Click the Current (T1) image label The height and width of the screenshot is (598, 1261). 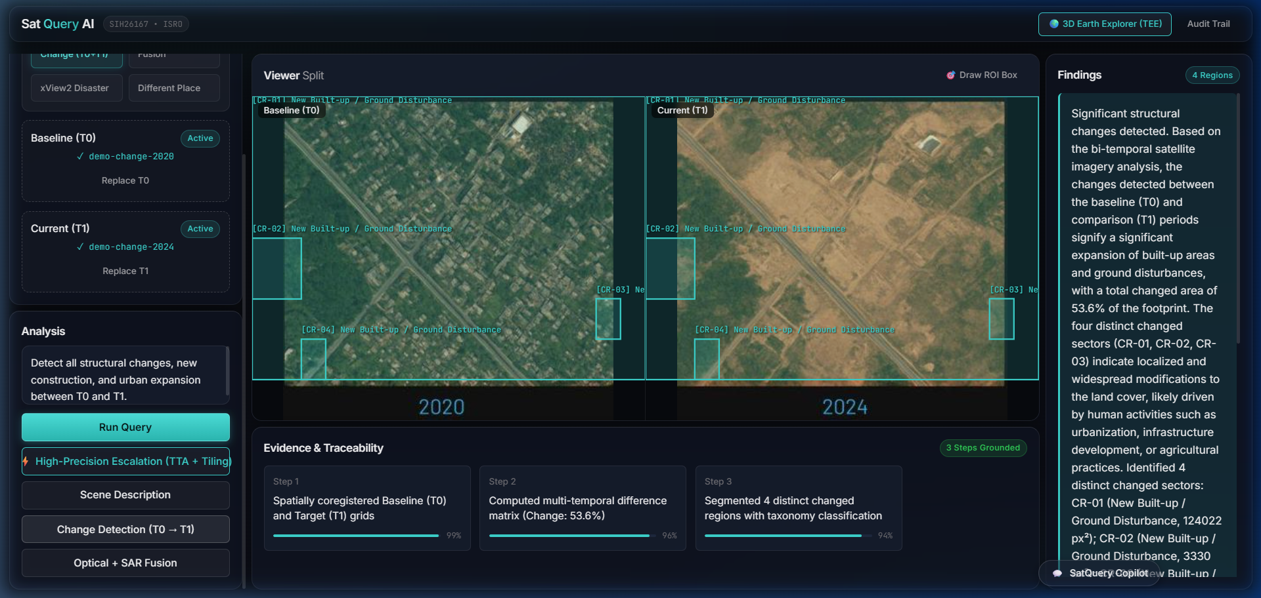pos(682,111)
